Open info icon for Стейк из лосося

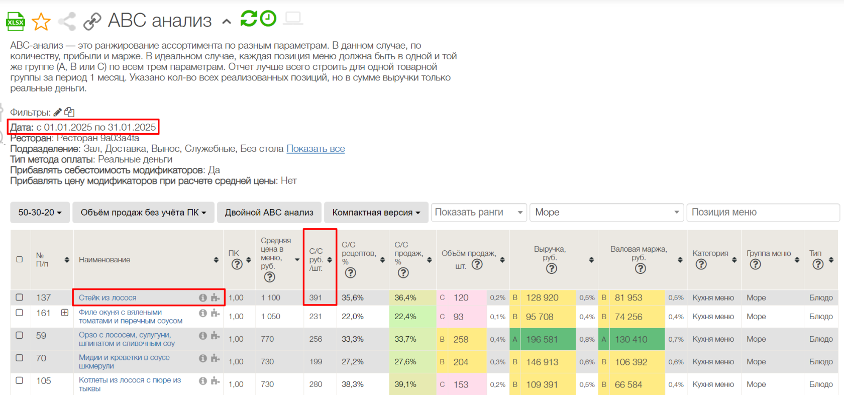click(x=203, y=298)
